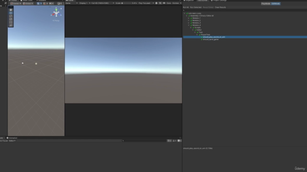Click the Console search field
The image size is (307, 172).
coord(144,141)
